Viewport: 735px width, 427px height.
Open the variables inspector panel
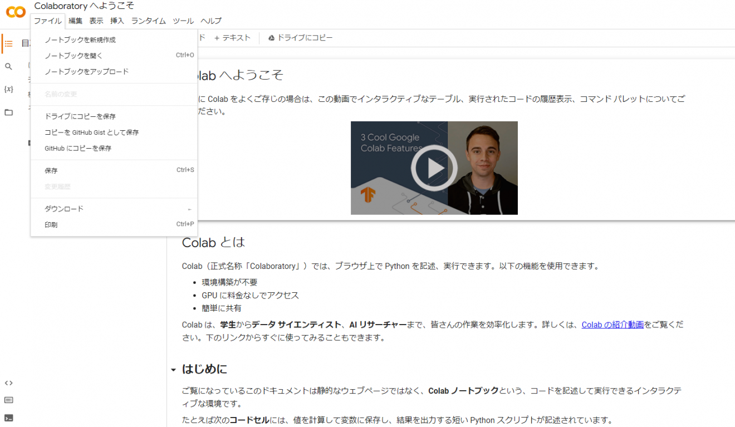click(8, 89)
